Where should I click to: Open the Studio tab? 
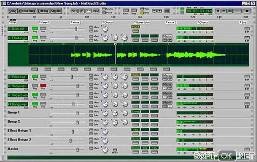(x=56, y=11)
